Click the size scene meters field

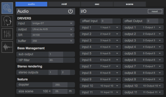click(x=60, y=91)
